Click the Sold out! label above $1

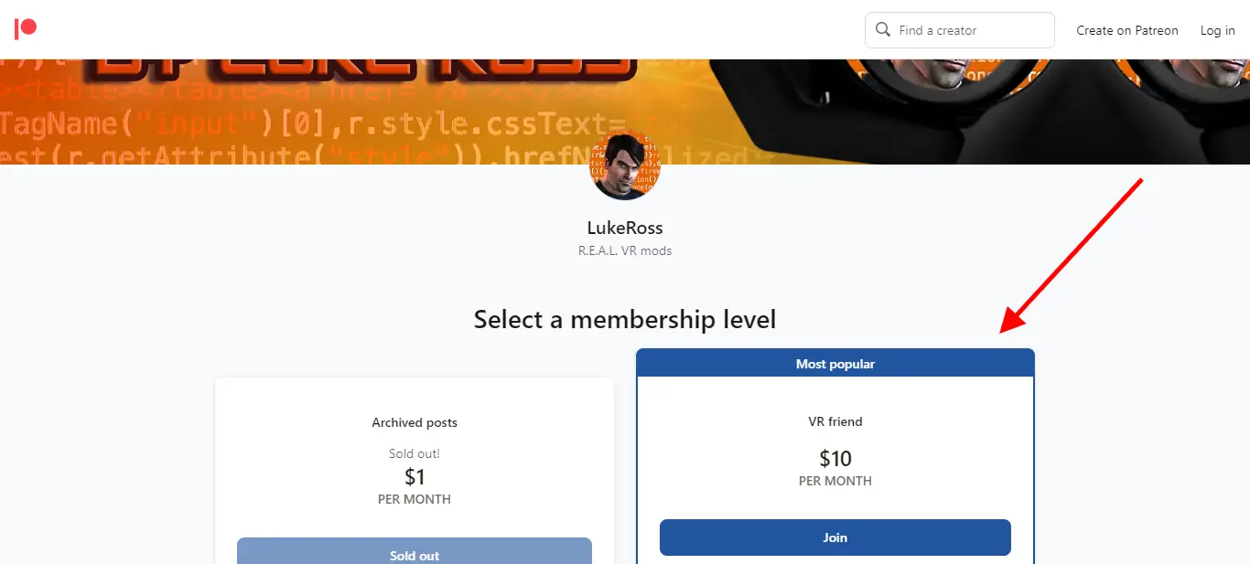(x=415, y=453)
